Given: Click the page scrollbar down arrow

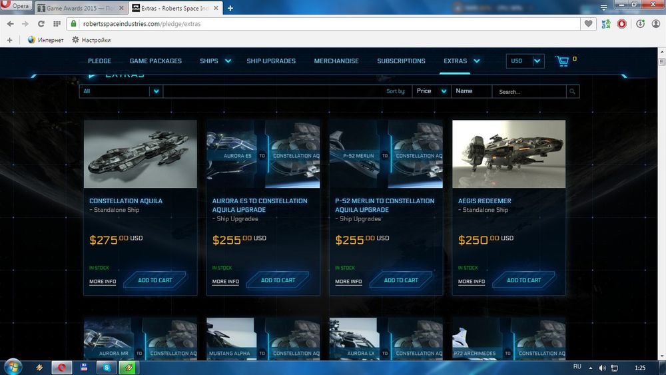Looking at the screenshot, I should click(662, 356).
